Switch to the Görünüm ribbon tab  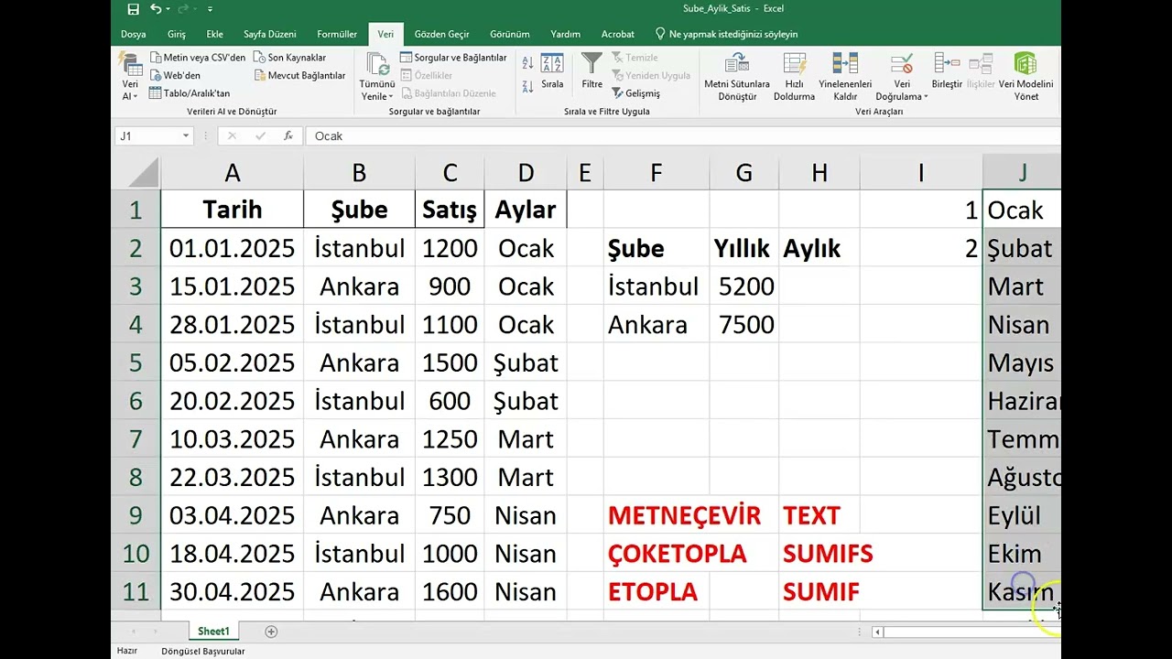(510, 34)
